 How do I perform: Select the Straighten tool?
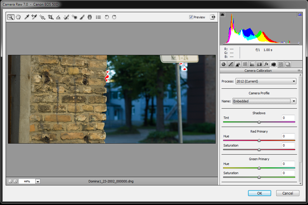point(58,17)
